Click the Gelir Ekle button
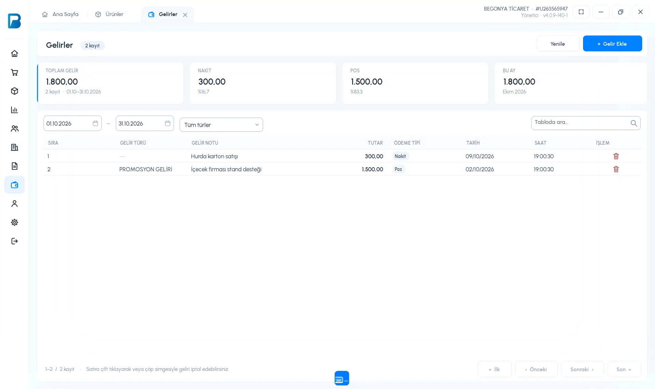 tap(612, 44)
